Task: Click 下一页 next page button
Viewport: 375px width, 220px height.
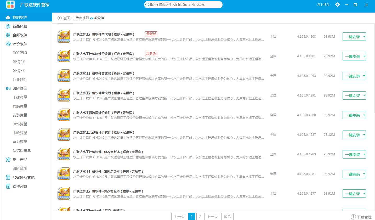Action: point(212,216)
